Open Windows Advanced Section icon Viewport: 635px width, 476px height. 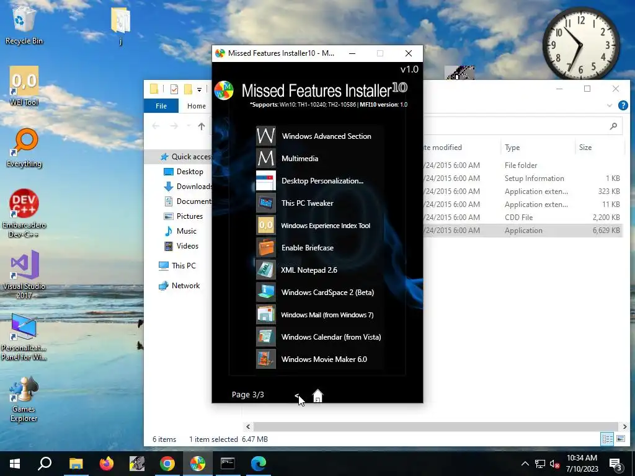[265, 136]
